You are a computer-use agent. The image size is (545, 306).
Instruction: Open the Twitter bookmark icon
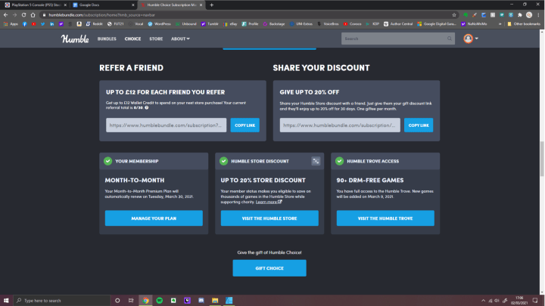pos(42,24)
